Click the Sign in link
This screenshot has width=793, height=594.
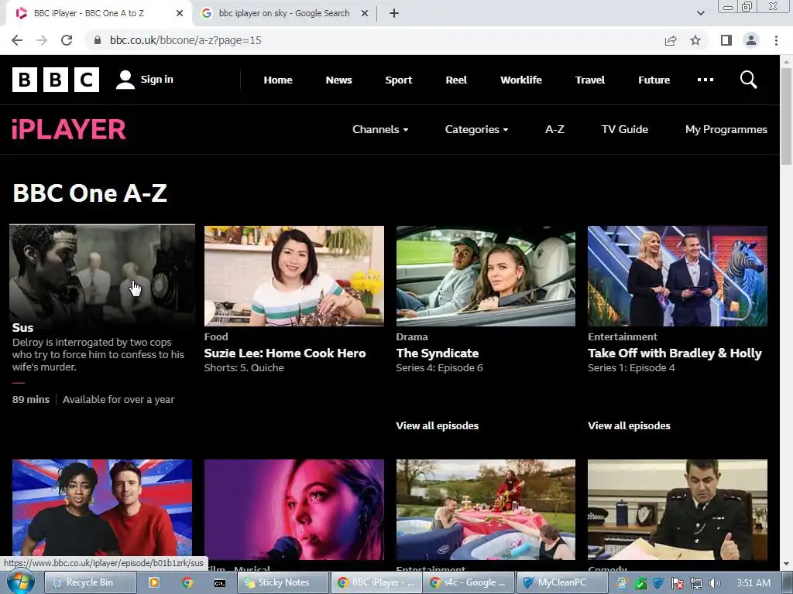156,80
